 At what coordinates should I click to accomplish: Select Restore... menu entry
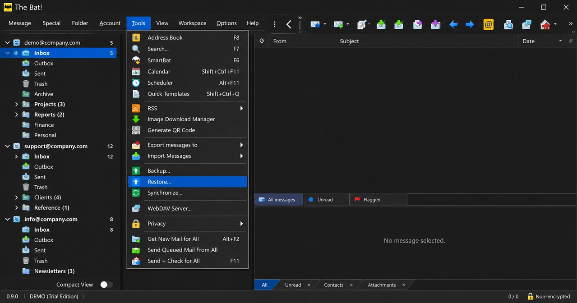point(187,182)
